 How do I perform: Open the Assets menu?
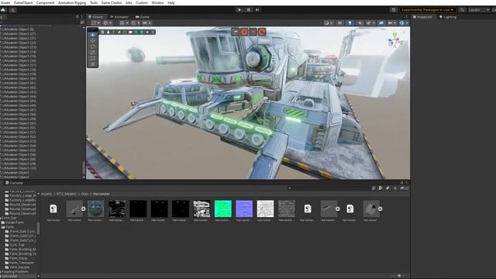click(x=5, y=2)
